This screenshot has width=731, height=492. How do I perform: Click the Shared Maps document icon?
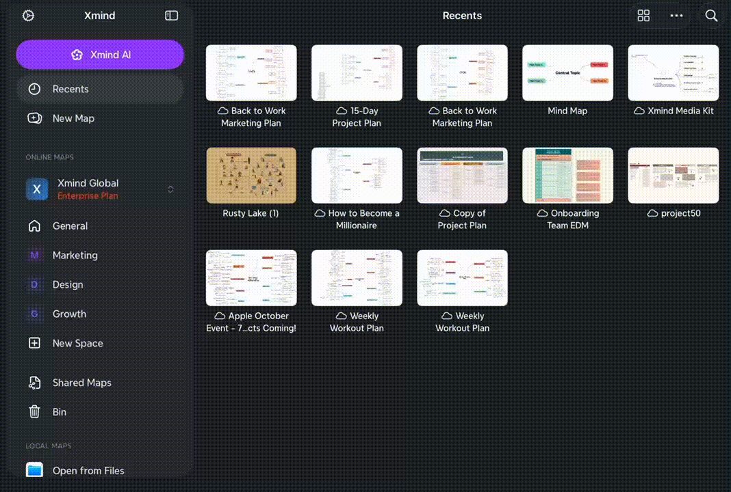(x=34, y=383)
